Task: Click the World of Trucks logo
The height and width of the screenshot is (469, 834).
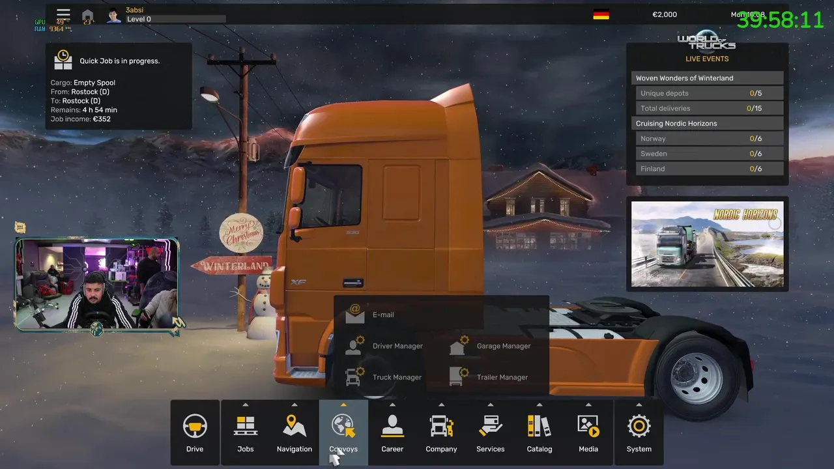Action: pos(706,40)
